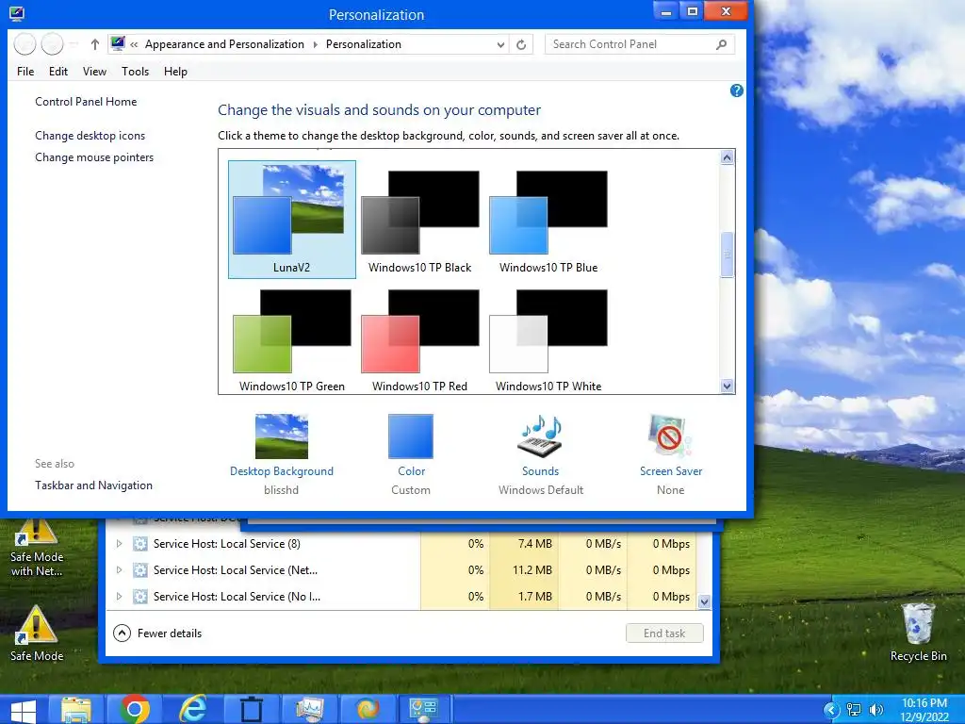The image size is (965, 724).
Task: Open Change desktop icons link
Action: [x=90, y=136]
